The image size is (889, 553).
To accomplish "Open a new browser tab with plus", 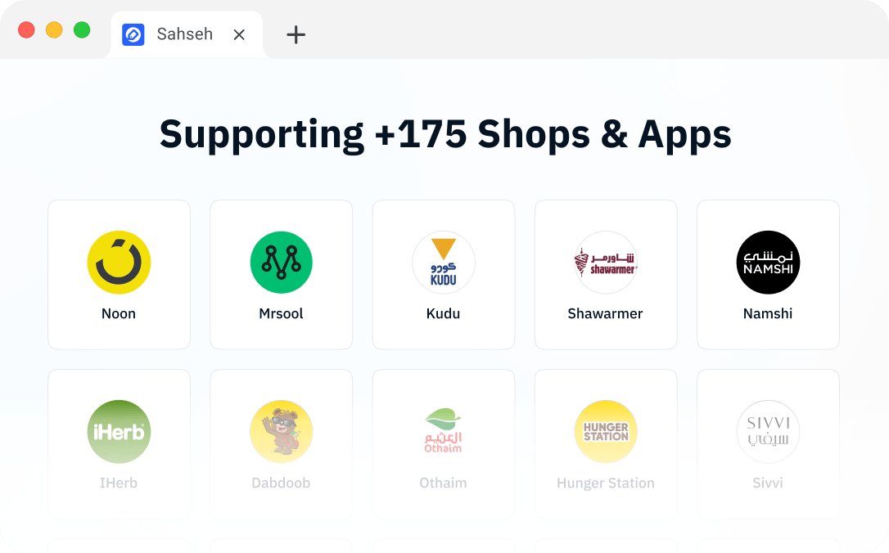I will point(296,34).
